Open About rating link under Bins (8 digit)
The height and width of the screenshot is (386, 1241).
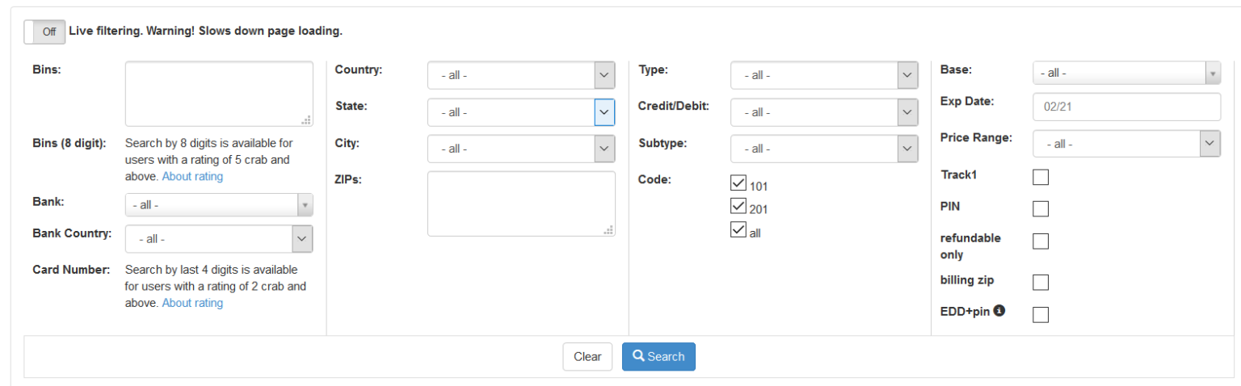[x=192, y=176]
